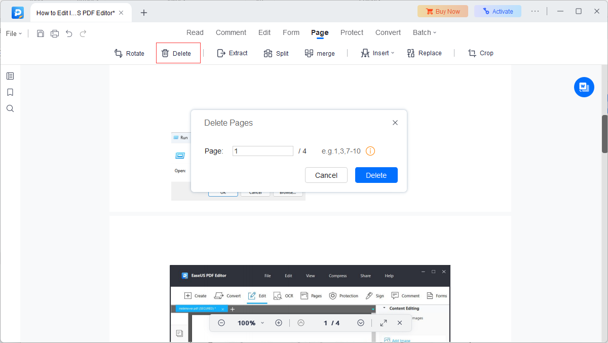Zoom in with the plus icon

click(279, 323)
